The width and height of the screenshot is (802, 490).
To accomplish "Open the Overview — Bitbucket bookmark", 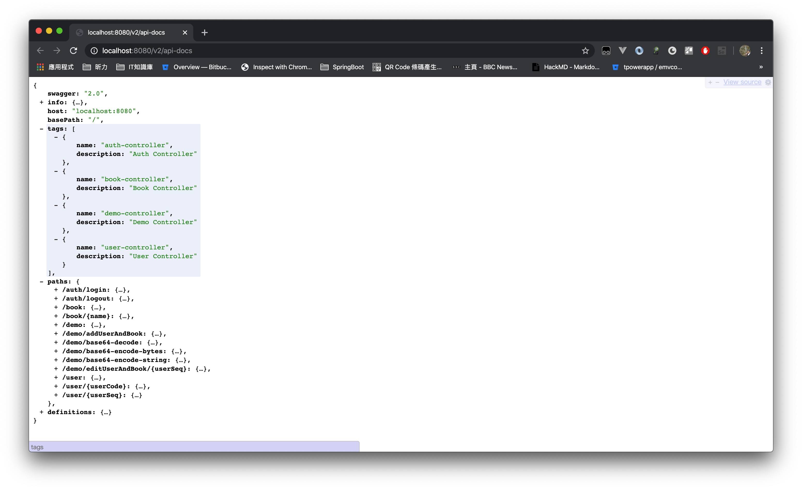I will click(x=197, y=67).
